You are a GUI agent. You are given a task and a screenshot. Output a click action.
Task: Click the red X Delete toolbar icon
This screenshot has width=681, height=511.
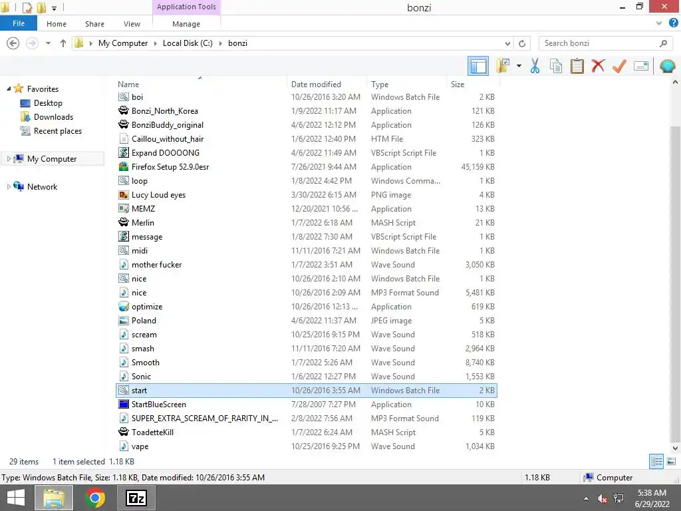(x=598, y=66)
